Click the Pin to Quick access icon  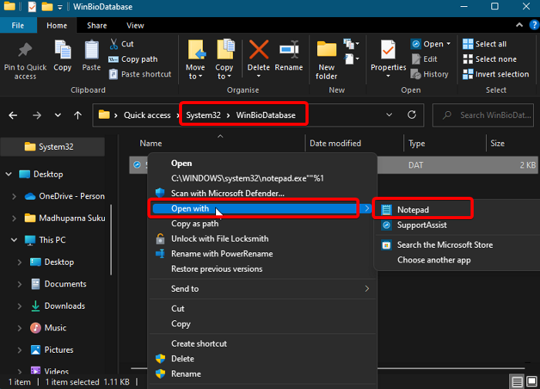25,52
